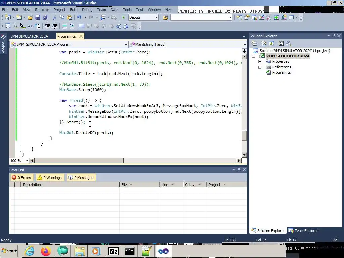Start debugging with the green arrow

[123, 17]
